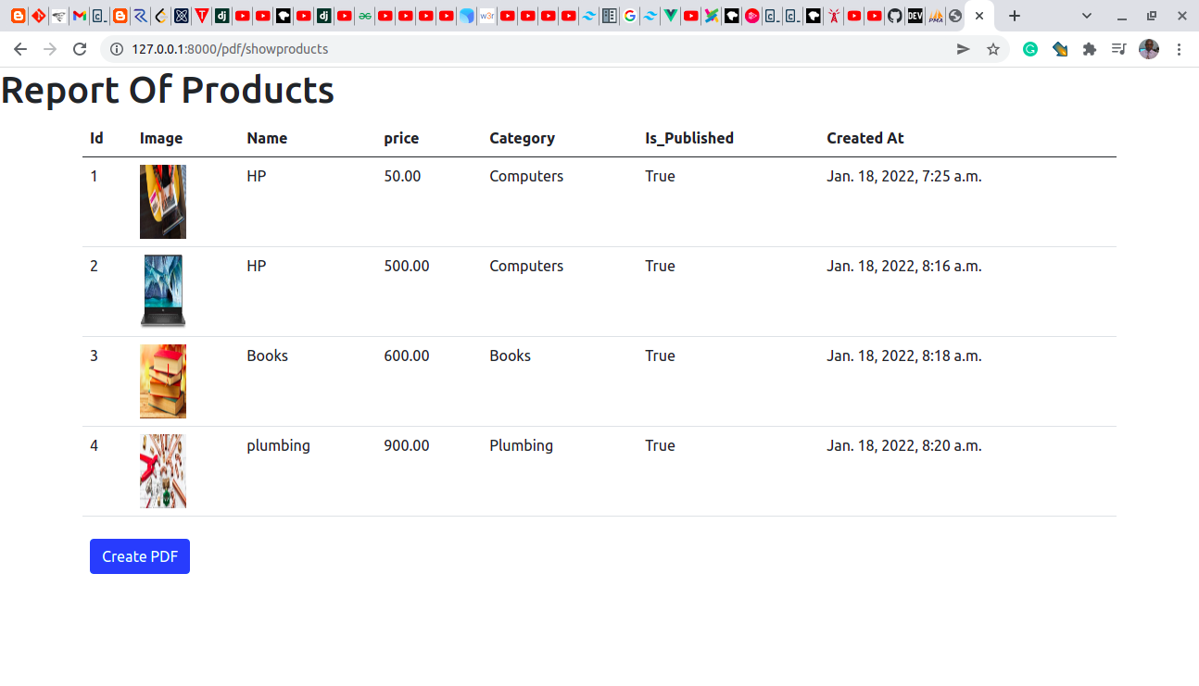Open the Grammarly extension icon
The height and width of the screenshot is (686, 1199).
[1030, 48]
